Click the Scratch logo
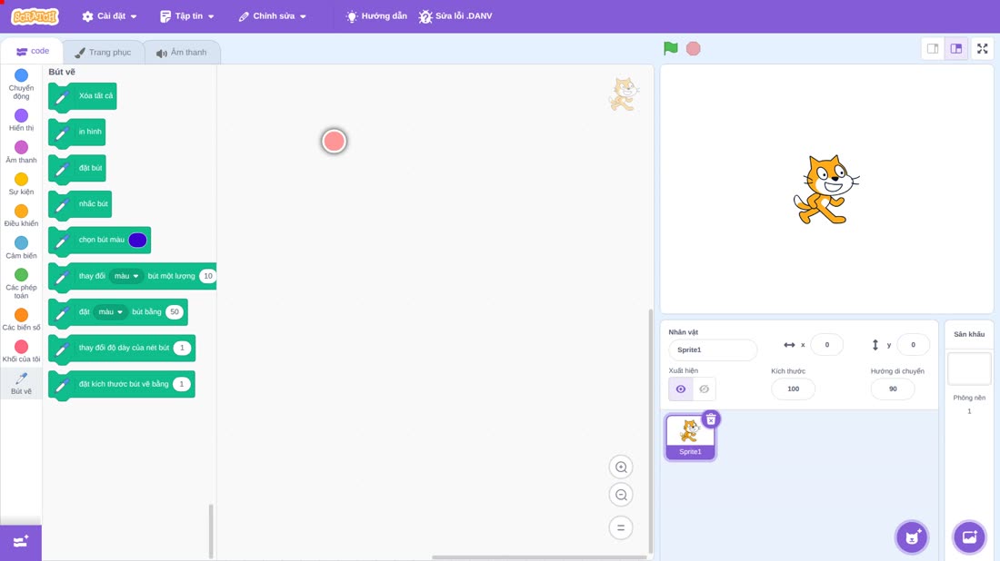1000x561 pixels. (35, 16)
